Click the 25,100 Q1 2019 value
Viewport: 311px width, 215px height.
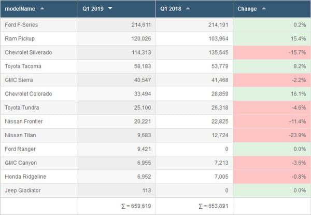pos(143,107)
